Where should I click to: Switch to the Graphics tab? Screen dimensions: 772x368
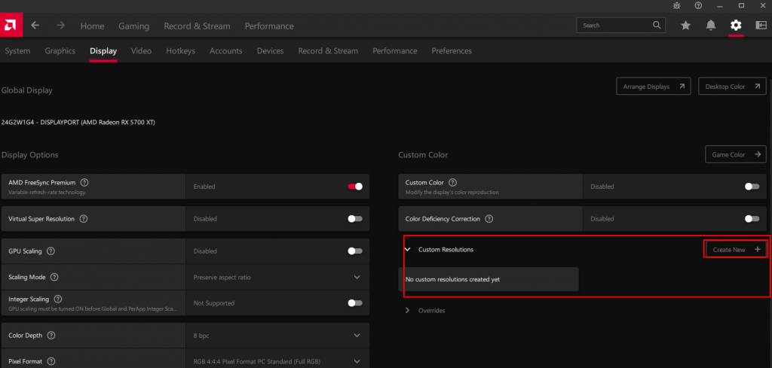click(60, 51)
